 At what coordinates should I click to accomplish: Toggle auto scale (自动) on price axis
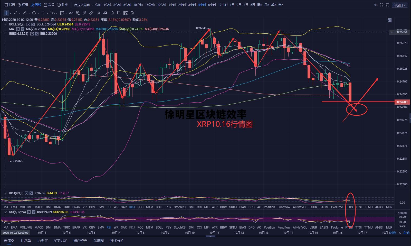406,233
